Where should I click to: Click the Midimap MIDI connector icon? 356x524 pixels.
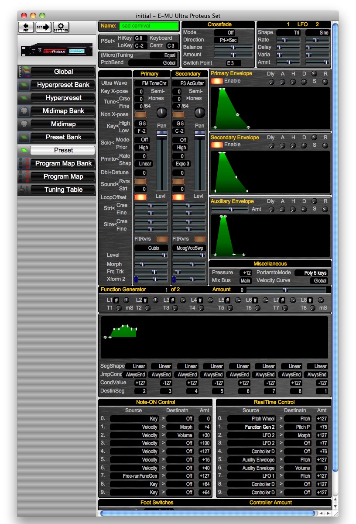point(24,124)
